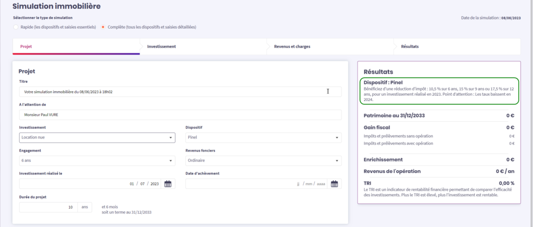
Task: Click the TRI result value
Action: click(506, 183)
